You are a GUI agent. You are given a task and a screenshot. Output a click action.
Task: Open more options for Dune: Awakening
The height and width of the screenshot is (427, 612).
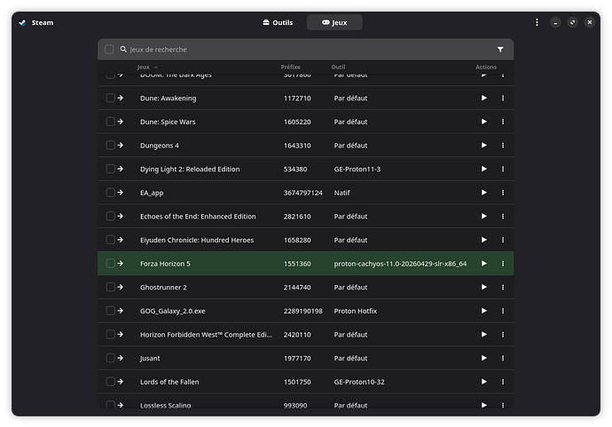click(503, 98)
